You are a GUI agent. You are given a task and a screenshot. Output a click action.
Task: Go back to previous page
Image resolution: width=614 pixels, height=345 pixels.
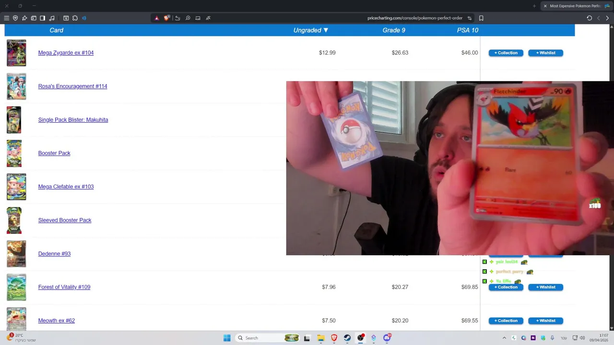click(x=598, y=18)
